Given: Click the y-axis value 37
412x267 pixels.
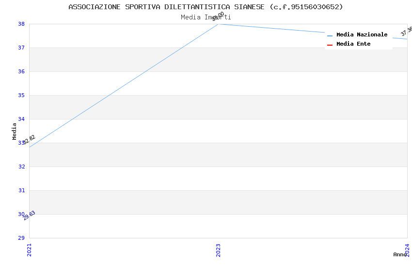Looking at the screenshot, I should 21,48.
